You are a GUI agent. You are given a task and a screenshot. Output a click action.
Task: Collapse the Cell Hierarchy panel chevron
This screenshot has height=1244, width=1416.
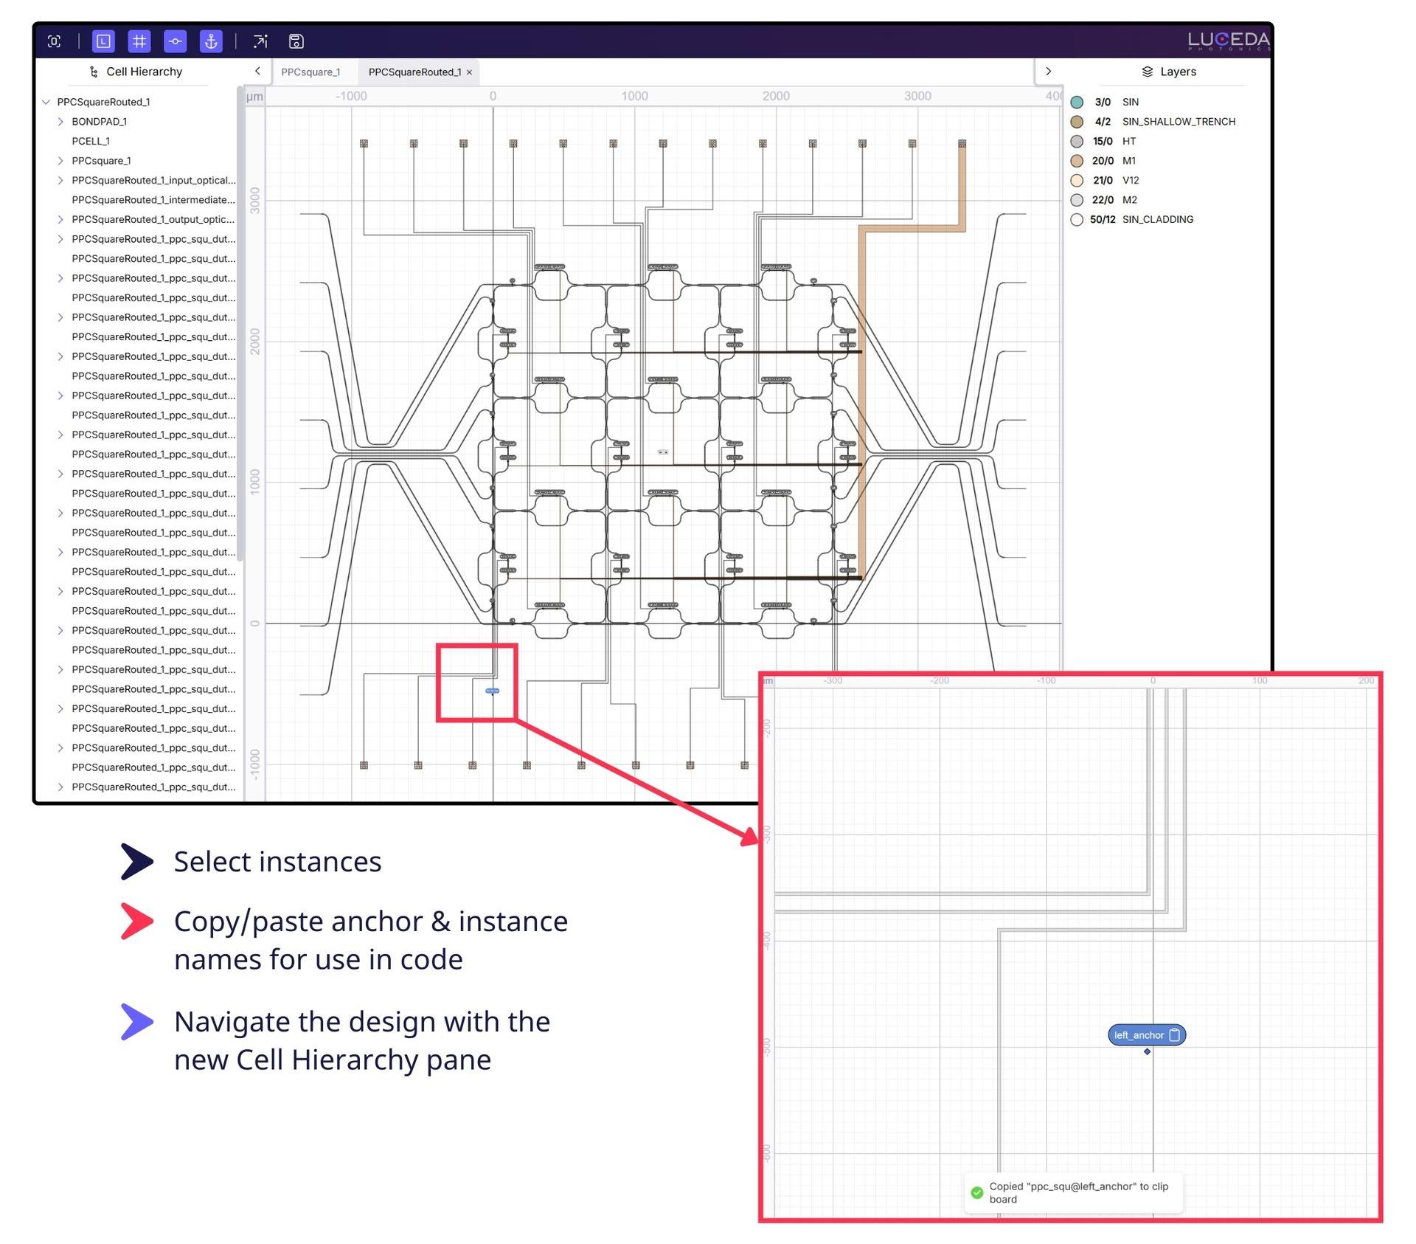tap(257, 72)
